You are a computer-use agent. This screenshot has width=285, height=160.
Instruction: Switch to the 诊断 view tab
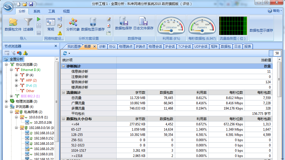pos(102,47)
